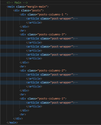Expand the second folded article in posts-columns-2
Screen dimensions: 101x125
point(77,82)
